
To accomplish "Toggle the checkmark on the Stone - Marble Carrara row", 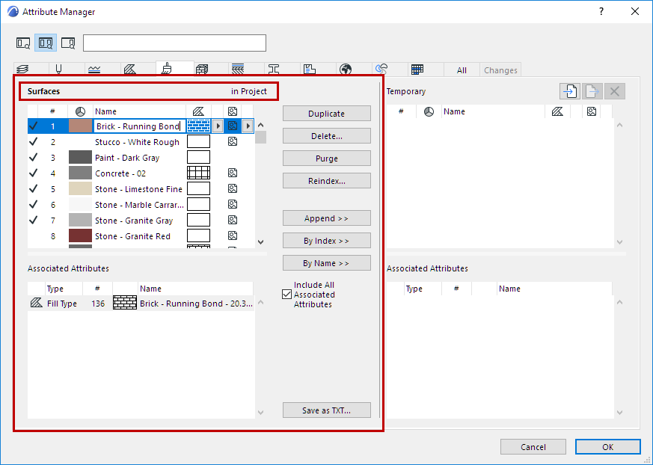I will (x=34, y=204).
